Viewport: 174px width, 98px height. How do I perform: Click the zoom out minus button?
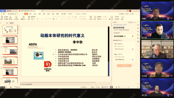coord(122,87)
